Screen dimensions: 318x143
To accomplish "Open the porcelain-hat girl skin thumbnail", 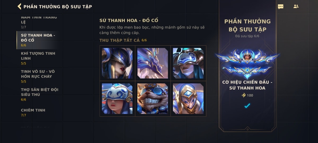I will pos(117,99).
